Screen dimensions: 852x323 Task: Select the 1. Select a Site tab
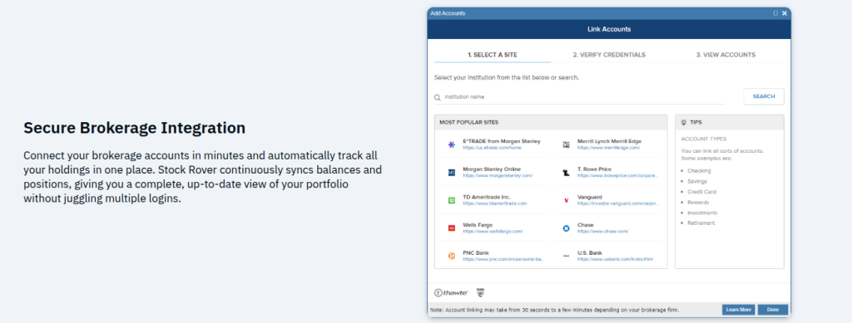pos(493,55)
